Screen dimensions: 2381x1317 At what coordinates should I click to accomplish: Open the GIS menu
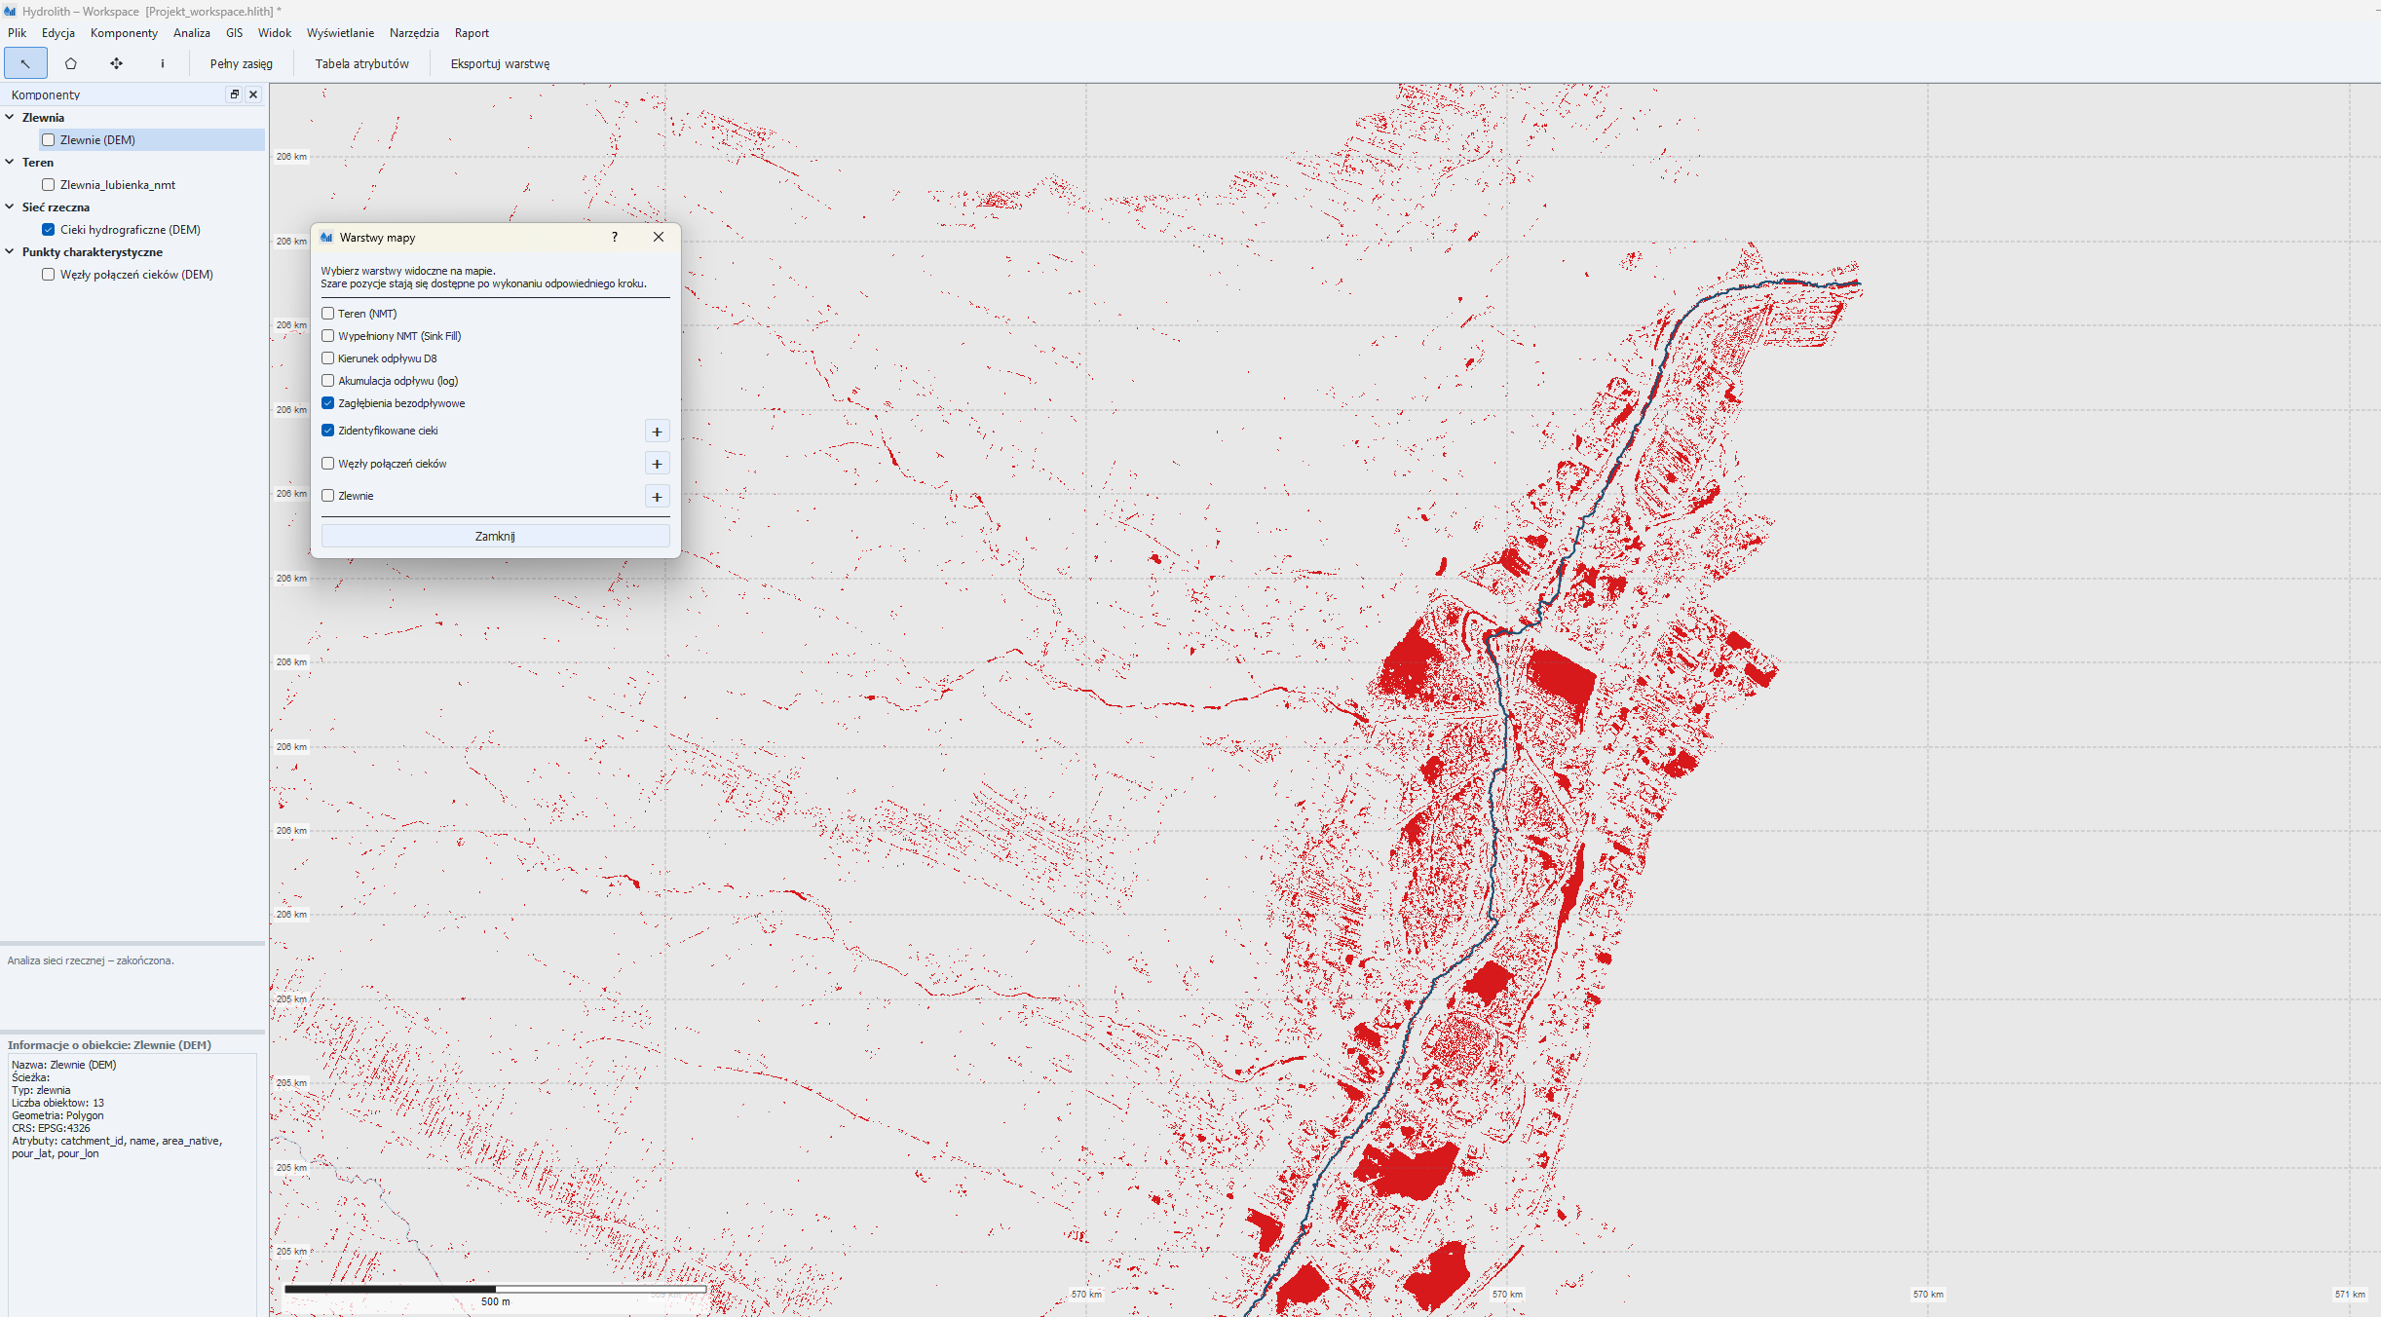[x=235, y=32]
